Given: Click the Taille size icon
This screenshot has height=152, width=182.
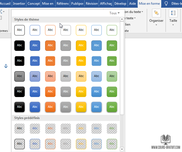Looking at the screenshot, I should coord(173,13).
